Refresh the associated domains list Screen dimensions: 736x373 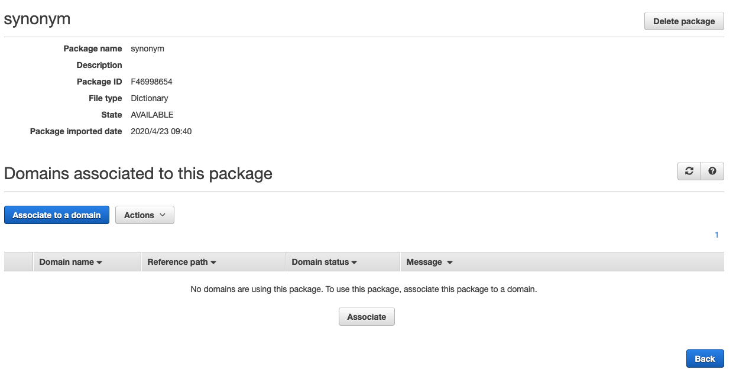[x=689, y=171]
